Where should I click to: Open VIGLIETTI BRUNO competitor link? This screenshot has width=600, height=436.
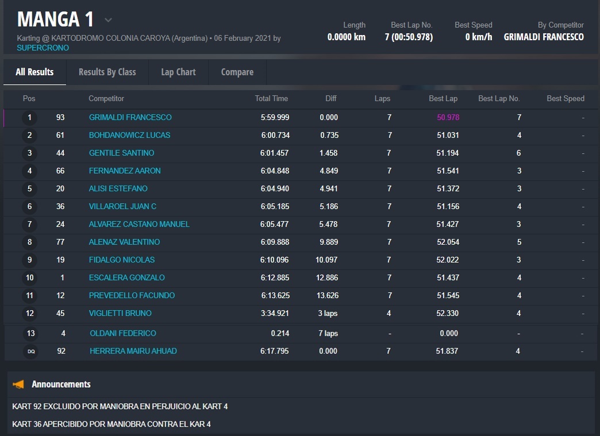120,313
